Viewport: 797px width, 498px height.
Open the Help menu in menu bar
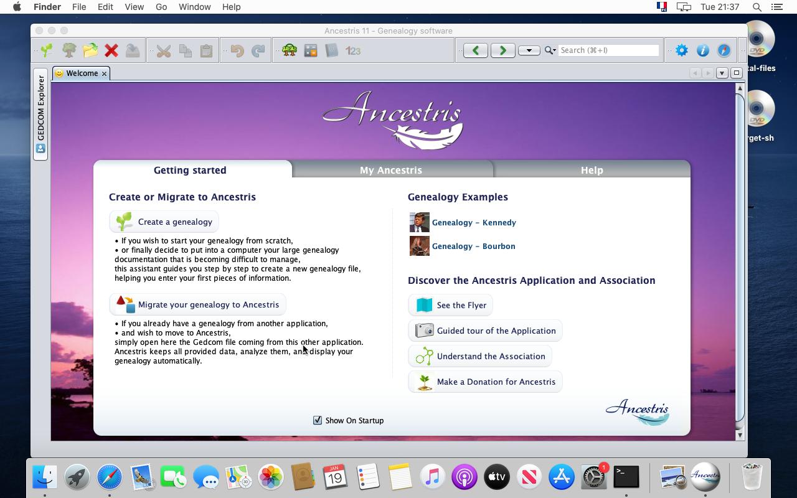231,7
